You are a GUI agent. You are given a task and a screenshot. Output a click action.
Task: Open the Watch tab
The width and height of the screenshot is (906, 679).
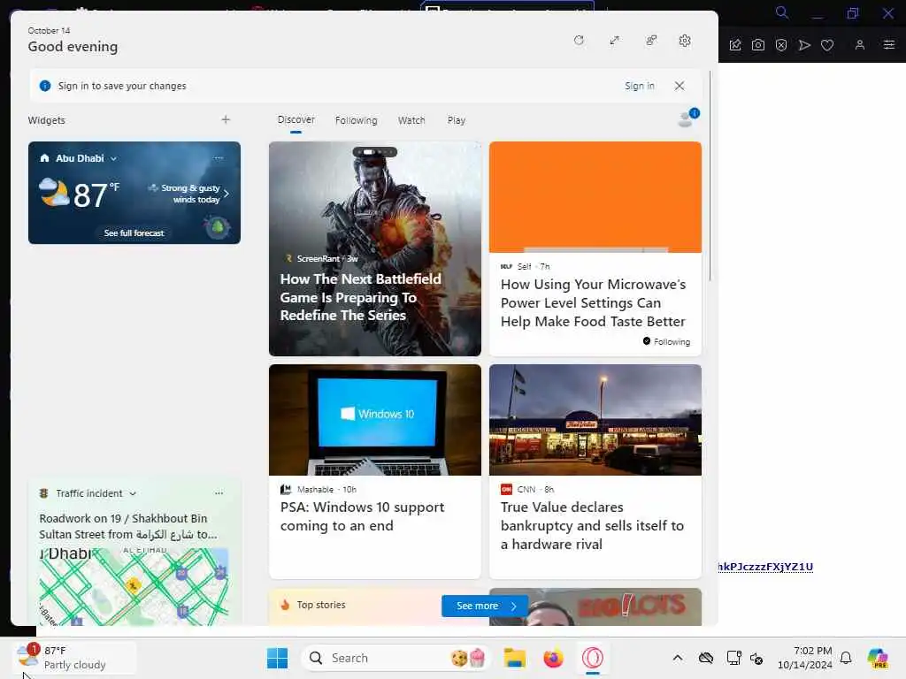[411, 120]
